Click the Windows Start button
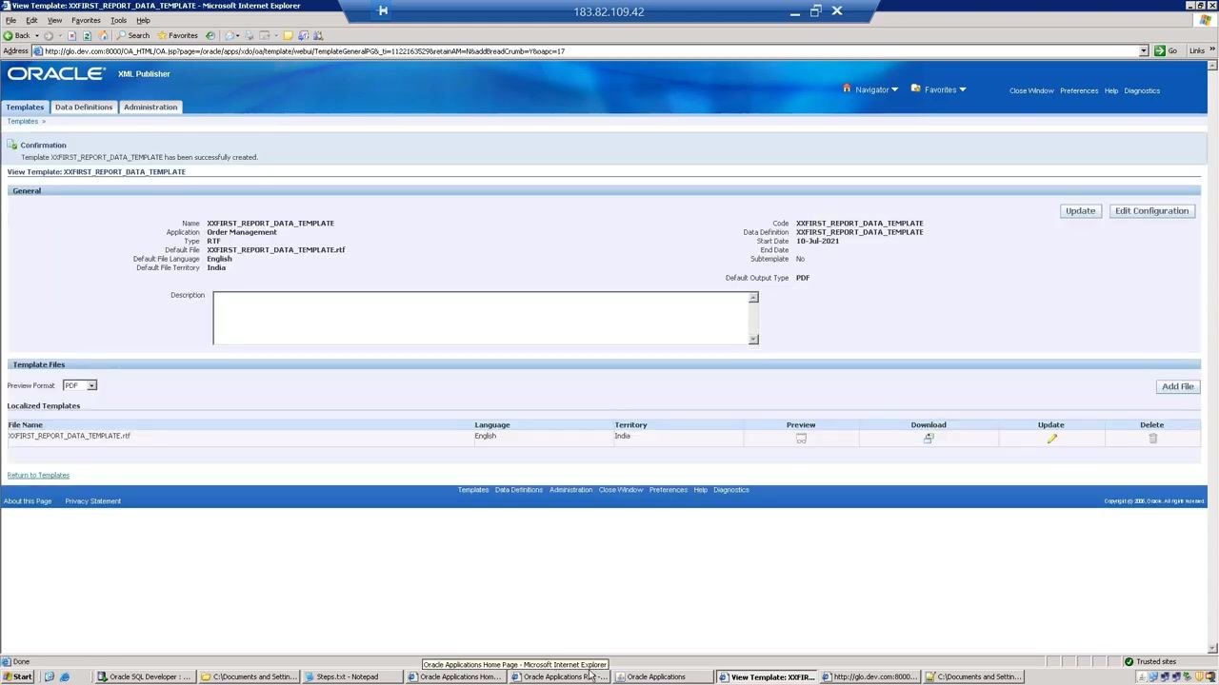 click(x=17, y=676)
